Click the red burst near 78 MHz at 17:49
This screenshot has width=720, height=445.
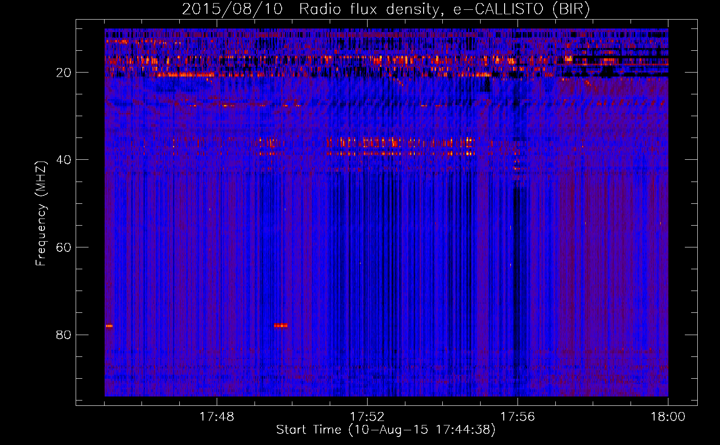point(281,325)
